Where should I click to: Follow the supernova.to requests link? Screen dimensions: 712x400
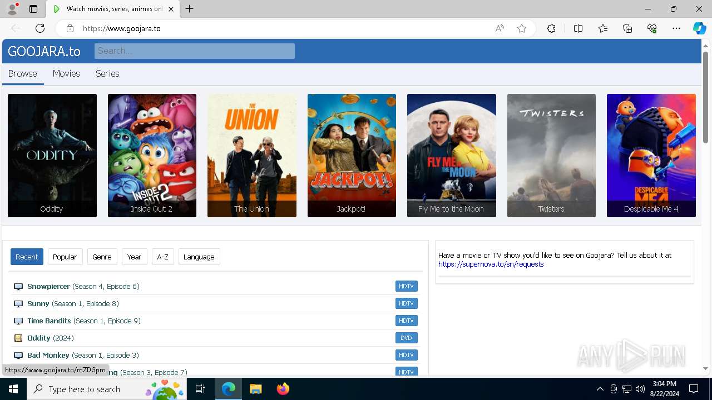tap(491, 264)
